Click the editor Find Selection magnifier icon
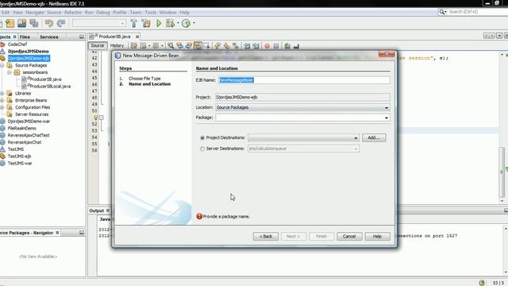508x286 pixels. coord(171,46)
